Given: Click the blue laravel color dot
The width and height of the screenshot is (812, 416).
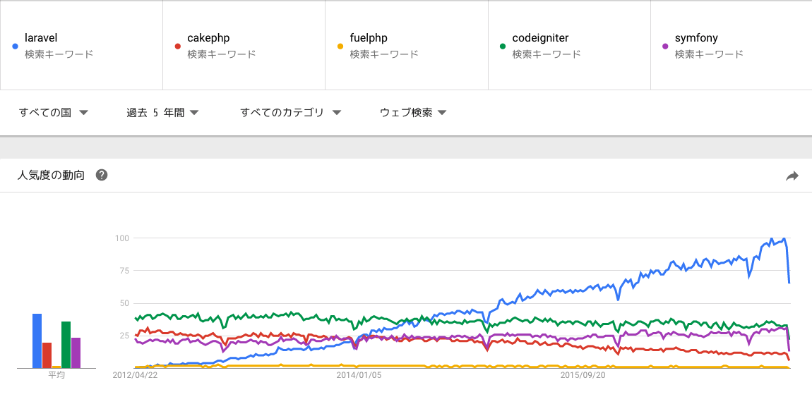Looking at the screenshot, I should point(15,46).
